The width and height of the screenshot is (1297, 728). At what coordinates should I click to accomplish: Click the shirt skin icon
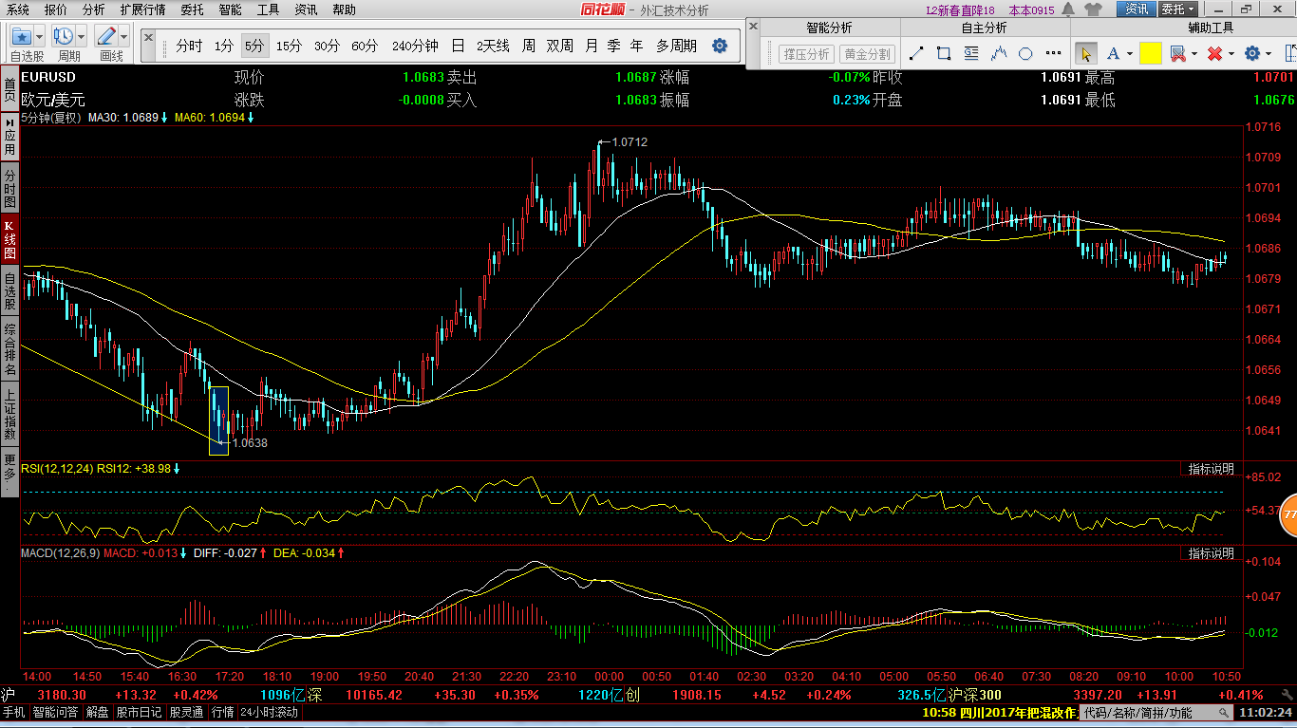pyautogui.click(x=1093, y=9)
